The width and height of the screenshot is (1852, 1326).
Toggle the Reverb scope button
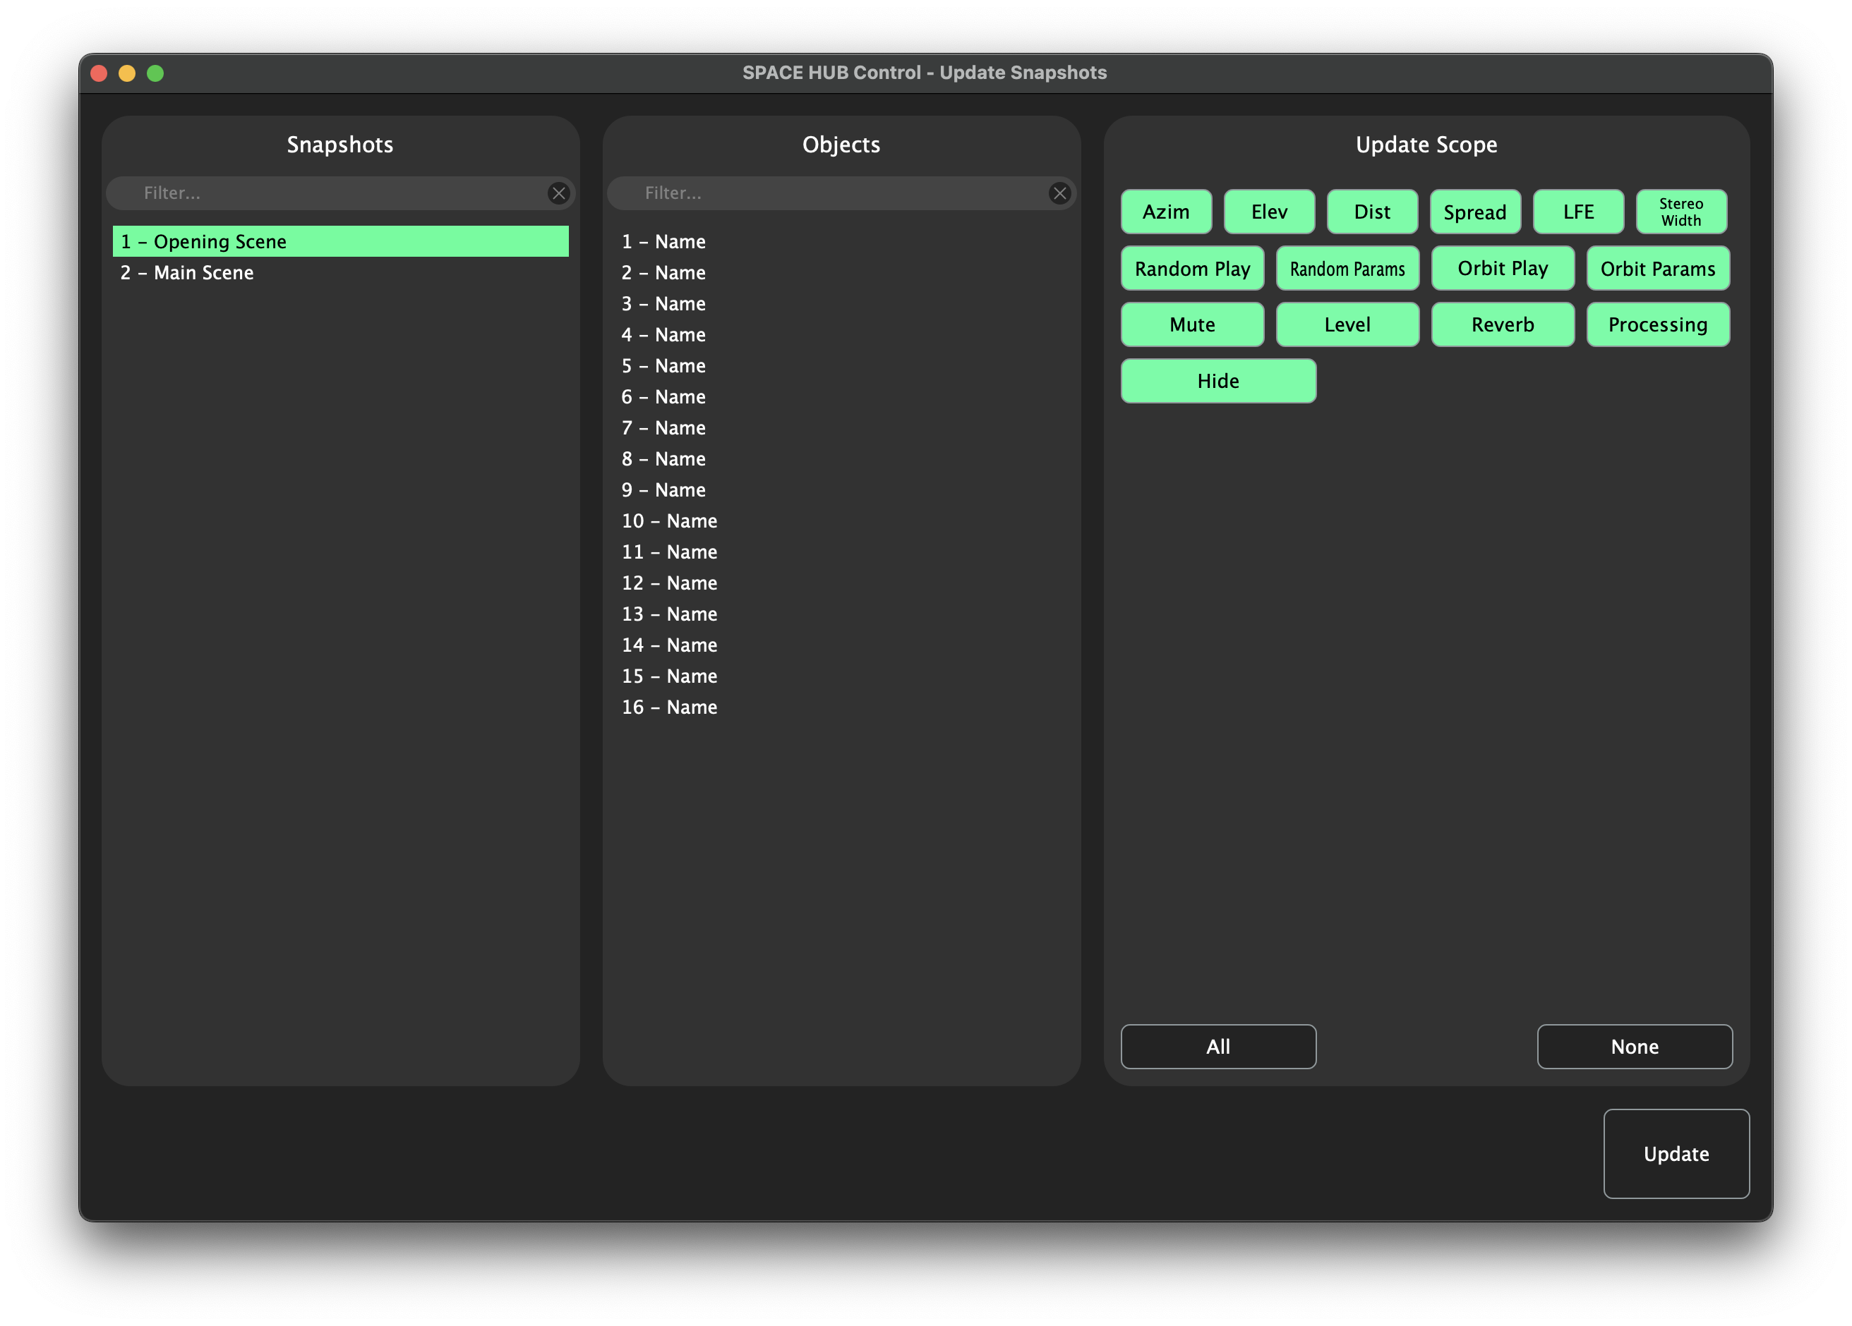[x=1502, y=324]
